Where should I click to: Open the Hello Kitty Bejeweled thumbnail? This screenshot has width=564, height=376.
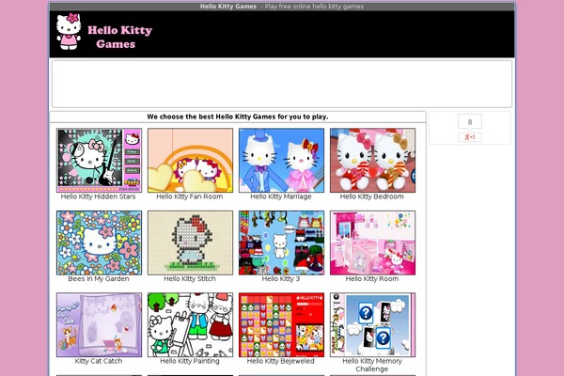(x=281, y=325)
